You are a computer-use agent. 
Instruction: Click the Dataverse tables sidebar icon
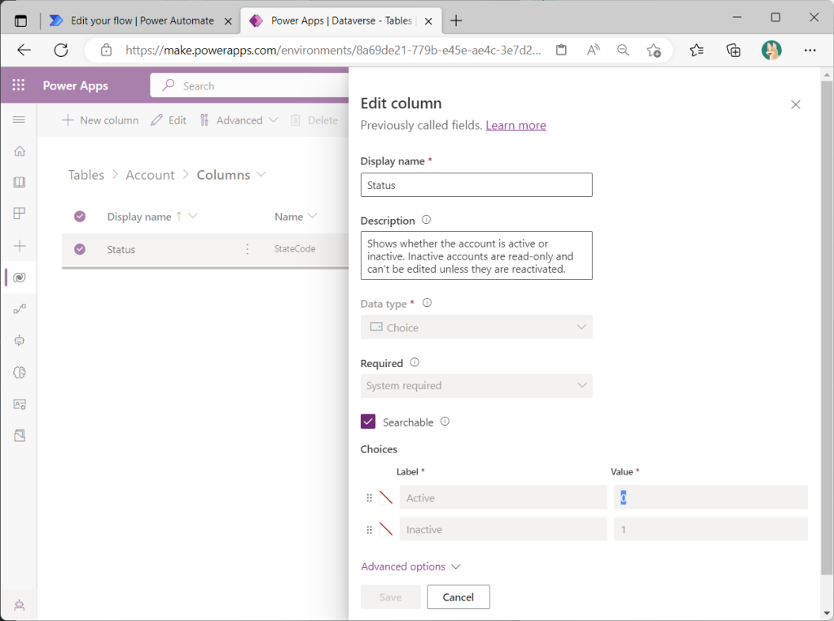tap(20, 278)
